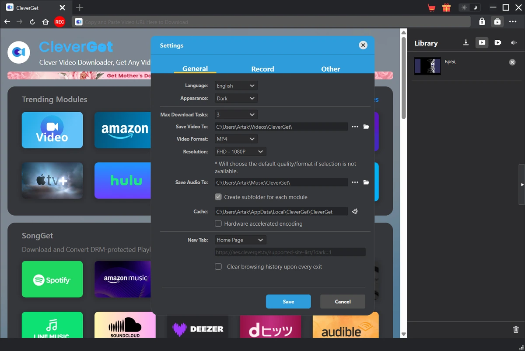Click the padlock icon in the toolbar

482,21
